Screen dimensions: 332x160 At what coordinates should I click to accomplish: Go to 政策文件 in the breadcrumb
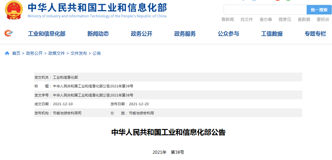(x=56, y=54)
